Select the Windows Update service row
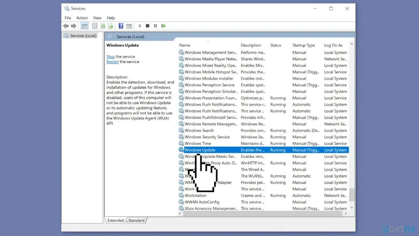 click(263, 150)
